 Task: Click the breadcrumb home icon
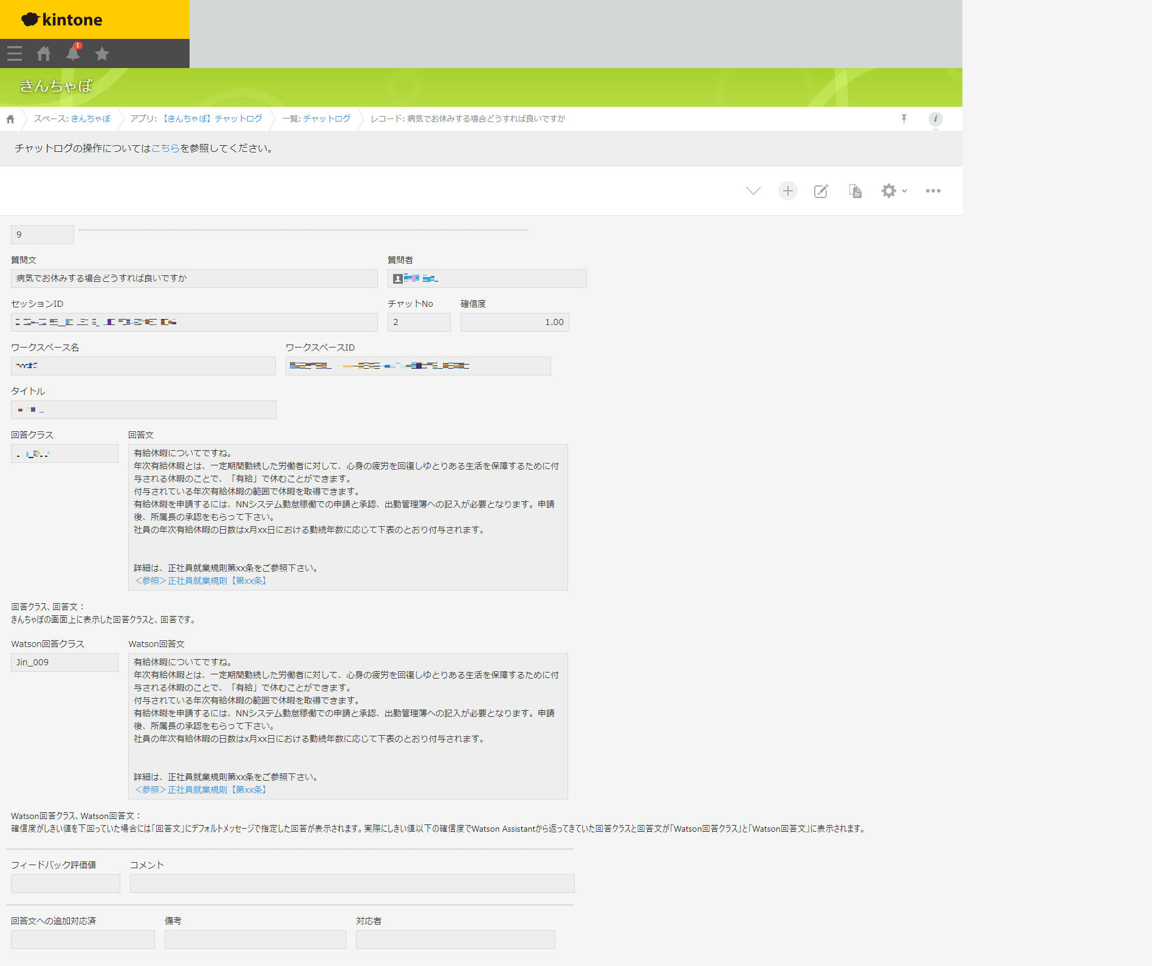click(10, 119)
